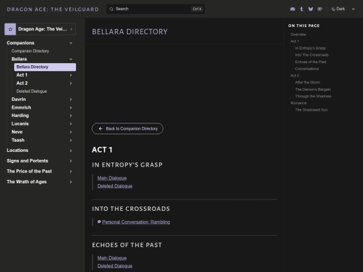Viewport: 363px width, 272px height.
Task: Click the speech bubble icon before Rambling
Action: (99, 222)
